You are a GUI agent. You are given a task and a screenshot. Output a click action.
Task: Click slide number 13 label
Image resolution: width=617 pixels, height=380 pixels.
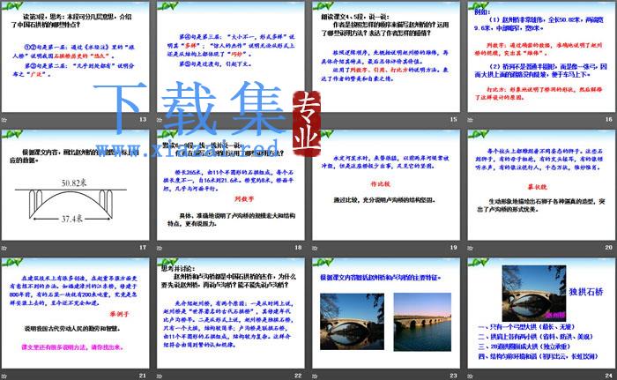143,119
